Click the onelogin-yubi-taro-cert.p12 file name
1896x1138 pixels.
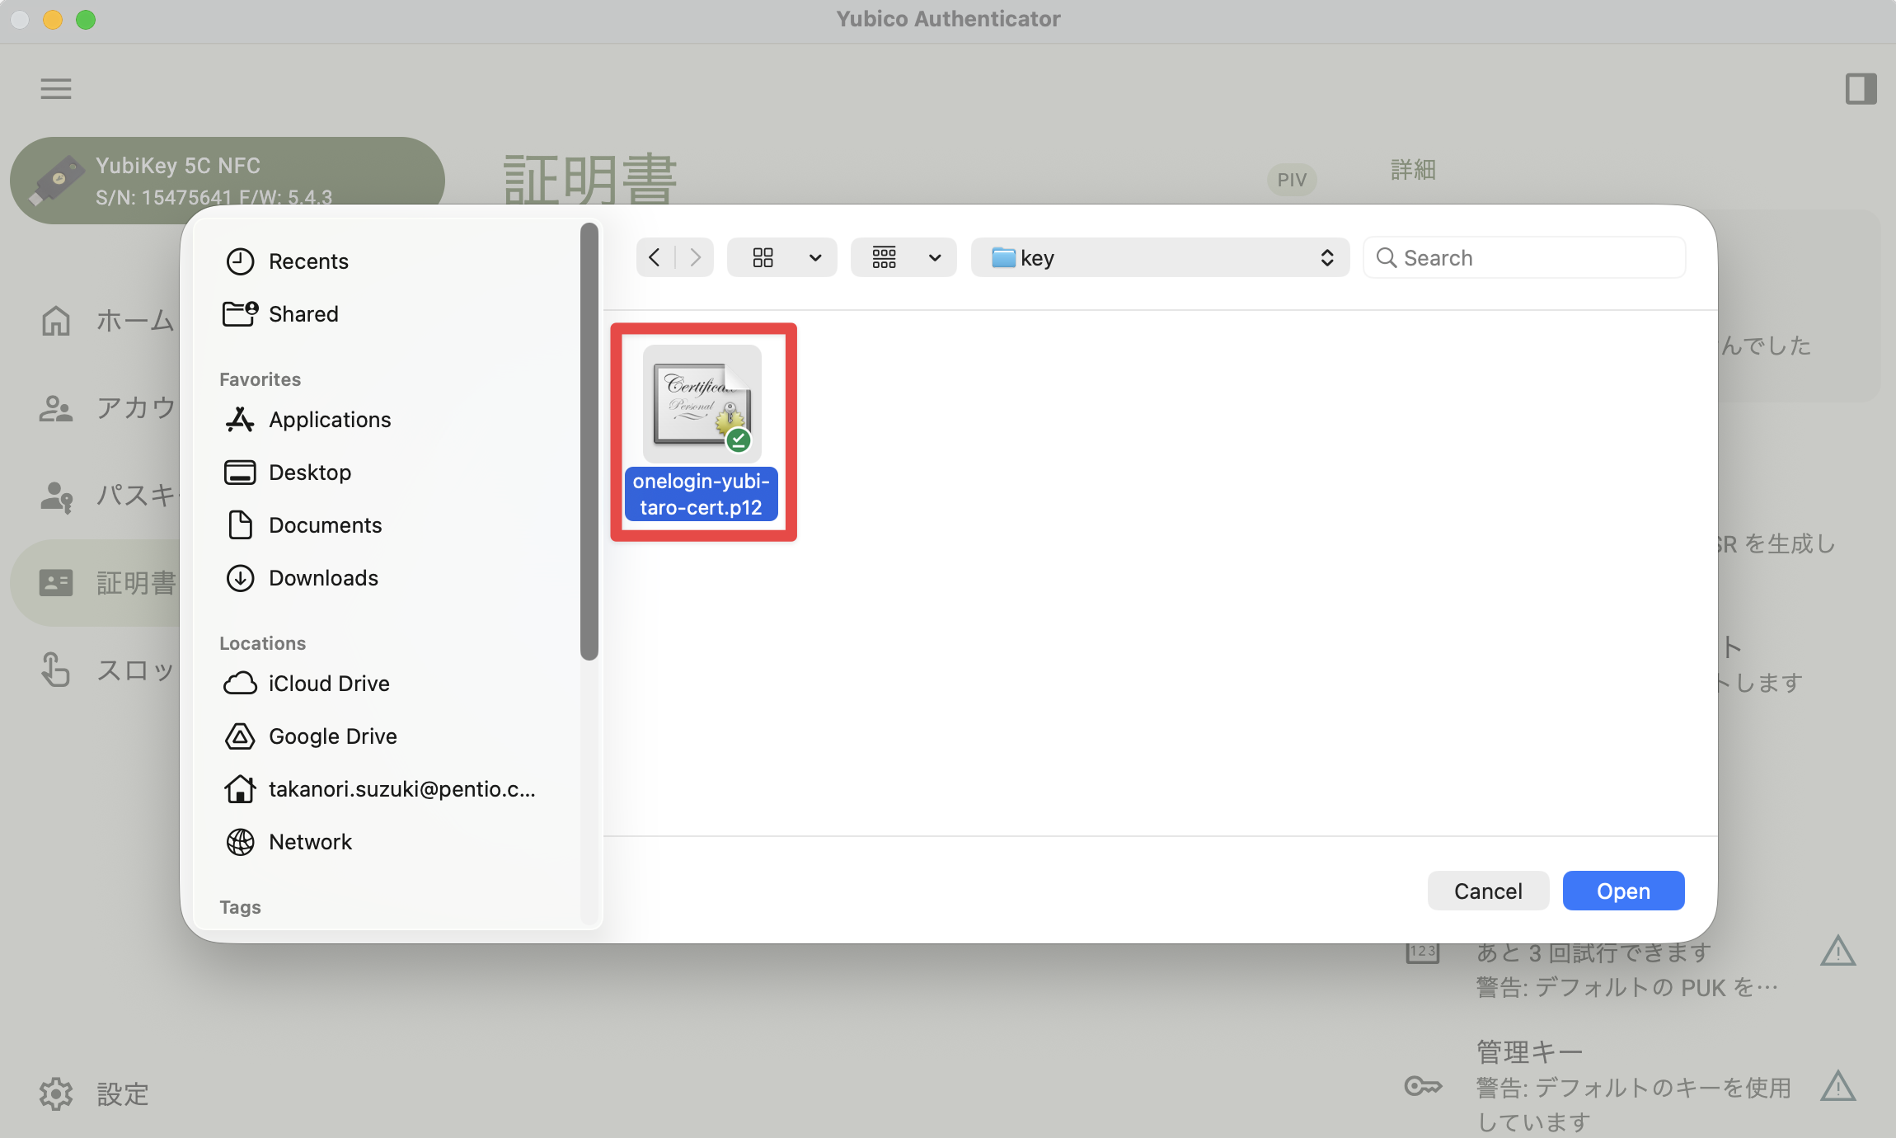[702, 494]
